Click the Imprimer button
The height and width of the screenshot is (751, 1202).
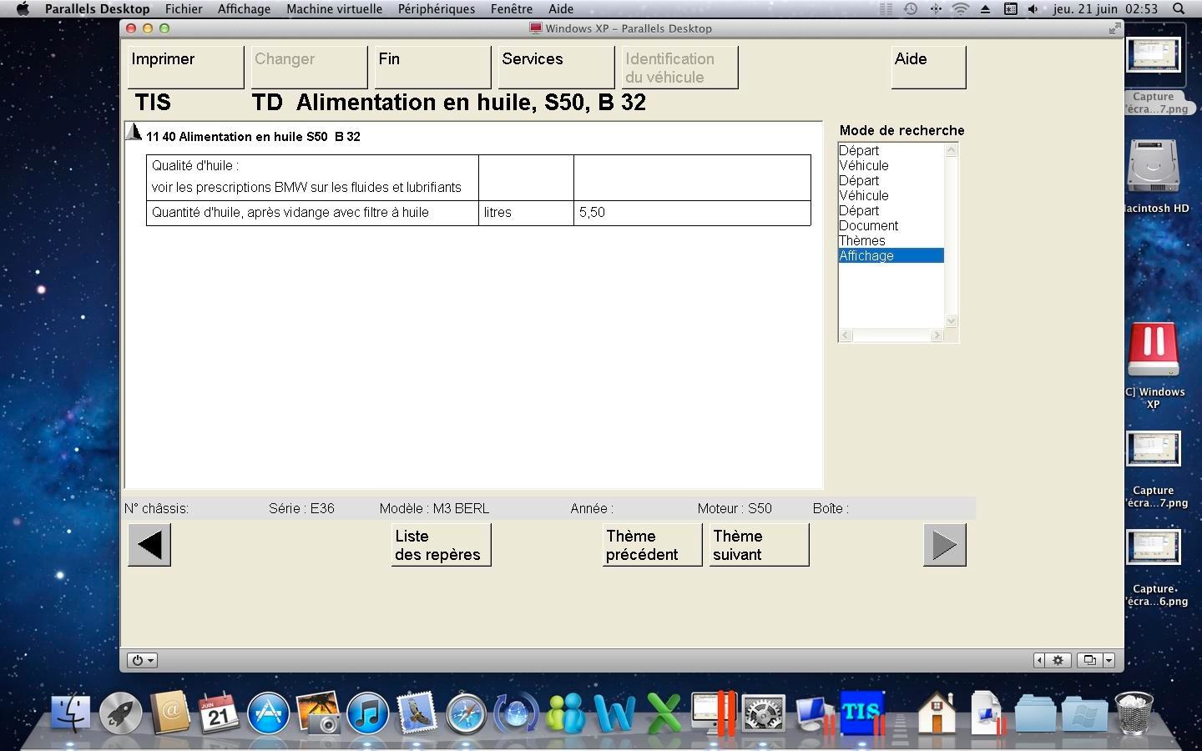[185, 67]
